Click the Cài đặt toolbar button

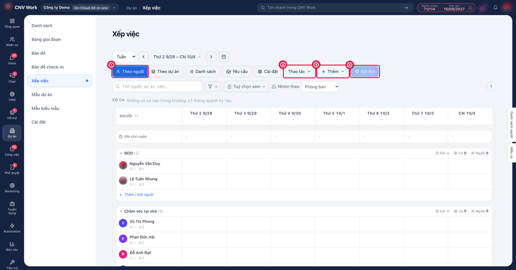[x=268, y=72]
